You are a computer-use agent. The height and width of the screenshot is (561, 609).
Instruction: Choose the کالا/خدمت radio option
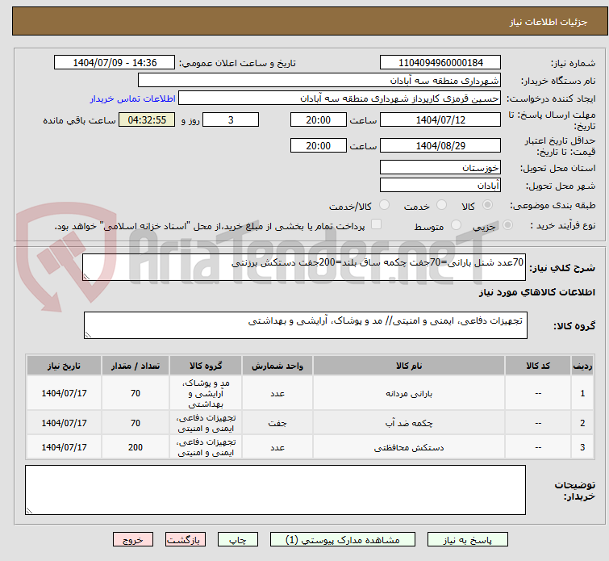click(384, 206)
